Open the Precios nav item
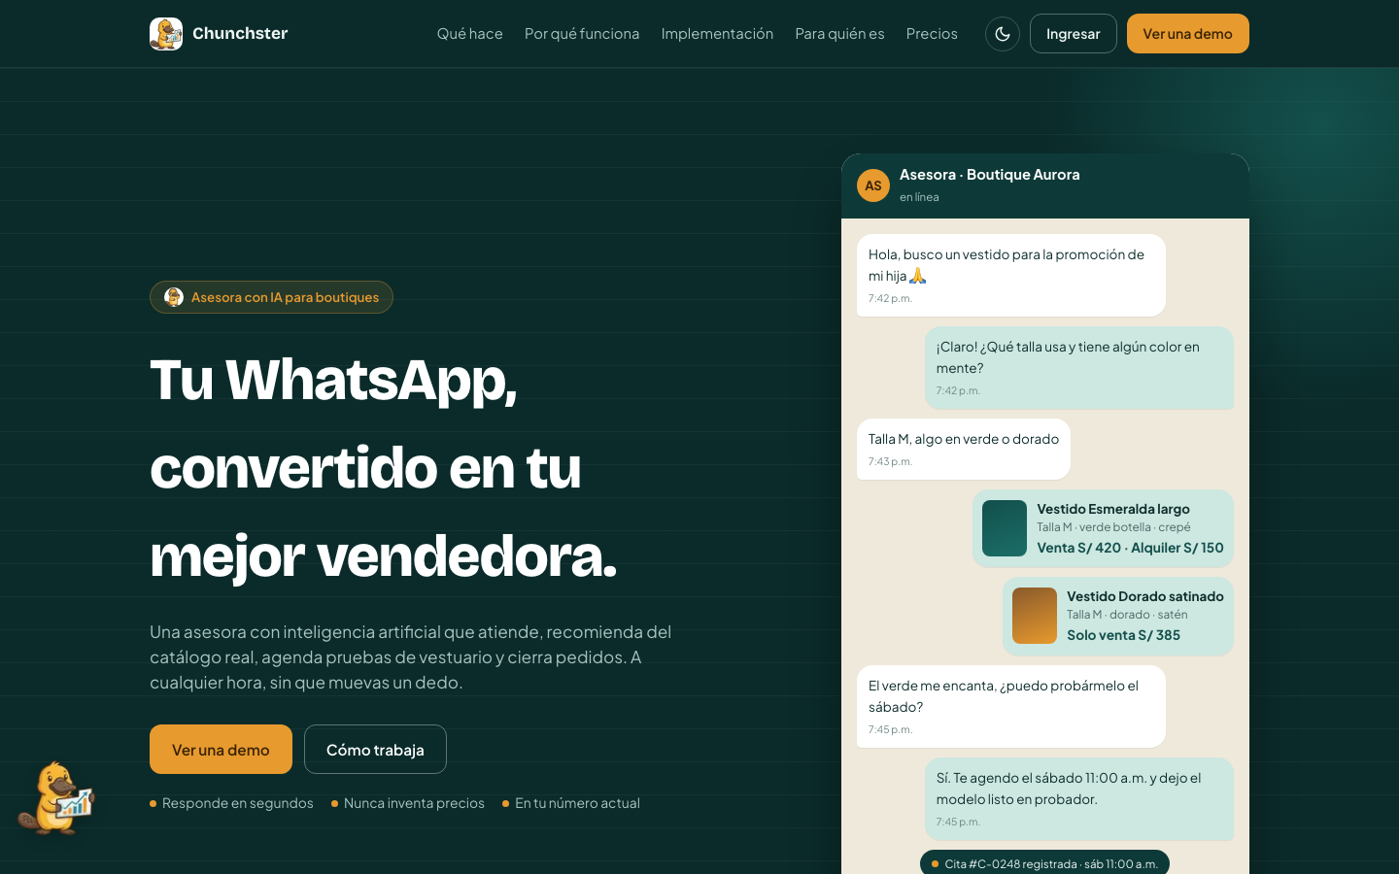The image size is (1399, 874). coord(932,34)
